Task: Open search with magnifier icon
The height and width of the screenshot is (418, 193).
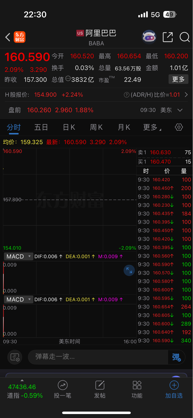Action: coord(184,37)
